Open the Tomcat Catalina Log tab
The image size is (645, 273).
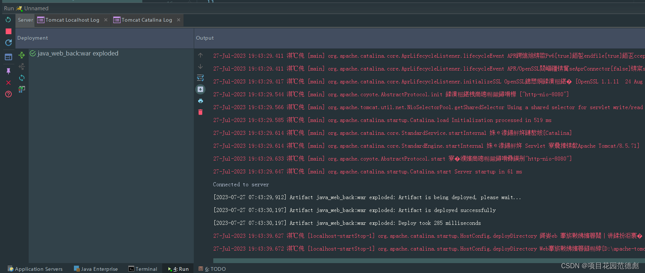pyautogui.click(x=147, y=20)
